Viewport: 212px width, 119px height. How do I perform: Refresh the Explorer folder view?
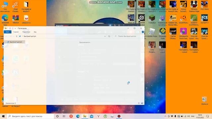click(109, 36)
